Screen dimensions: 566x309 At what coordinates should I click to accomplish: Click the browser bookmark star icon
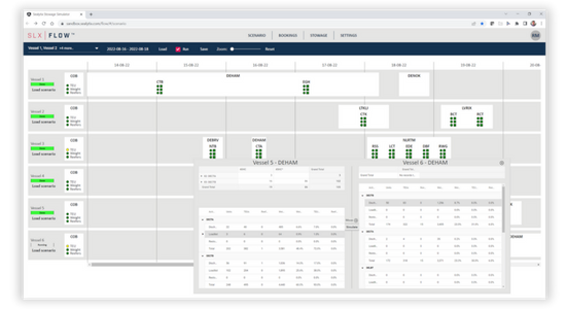pos(482,24)
